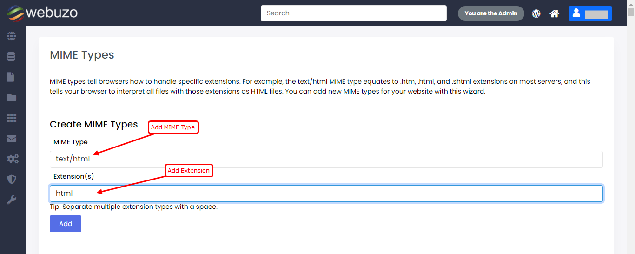Go to the Home icon
Viewport: 635px width, 254px height.
(x=554, y=13)
